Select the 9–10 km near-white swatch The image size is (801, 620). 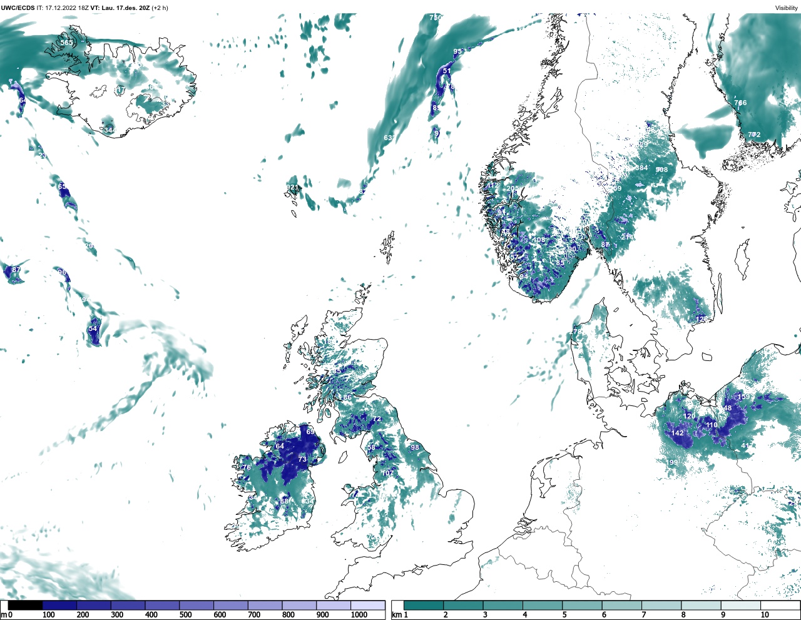(740, 605)
